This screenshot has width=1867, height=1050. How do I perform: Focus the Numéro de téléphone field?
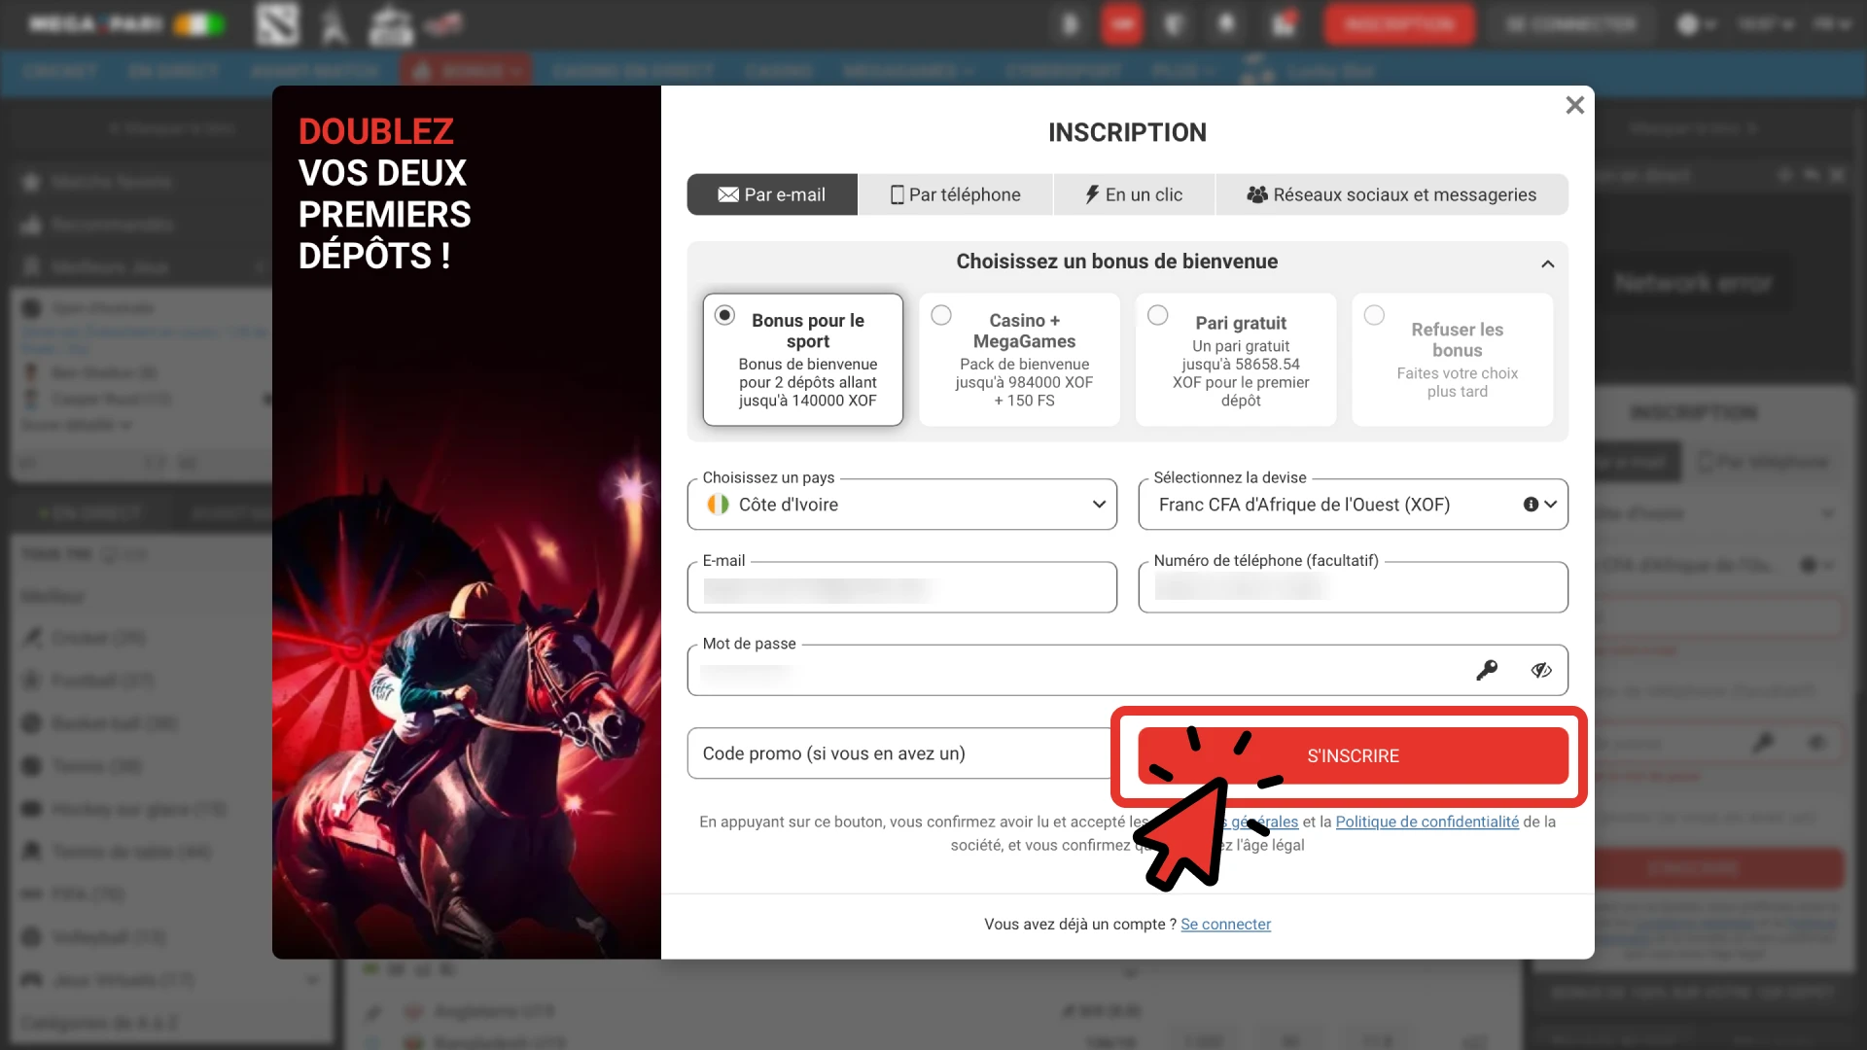[x=1353, y=587]
